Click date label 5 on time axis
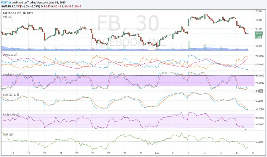 pos(221,153)
